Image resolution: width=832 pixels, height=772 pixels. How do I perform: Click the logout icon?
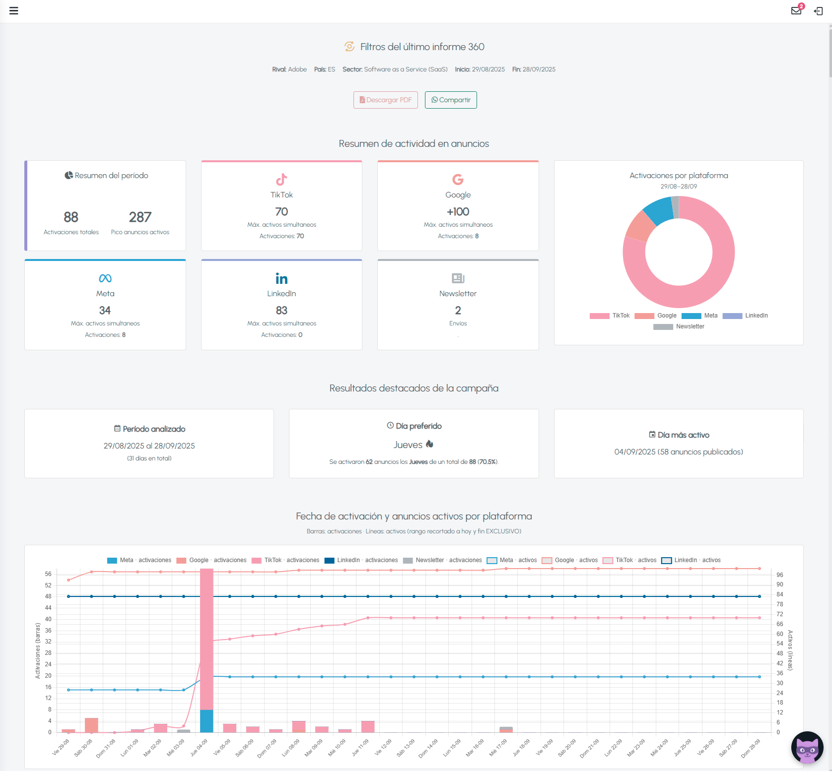pyautogui.click(x=819, y=11)
